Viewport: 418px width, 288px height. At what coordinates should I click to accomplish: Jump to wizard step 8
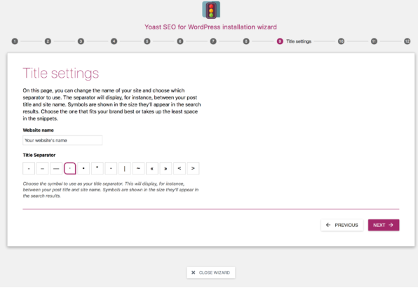click(246, 41)
